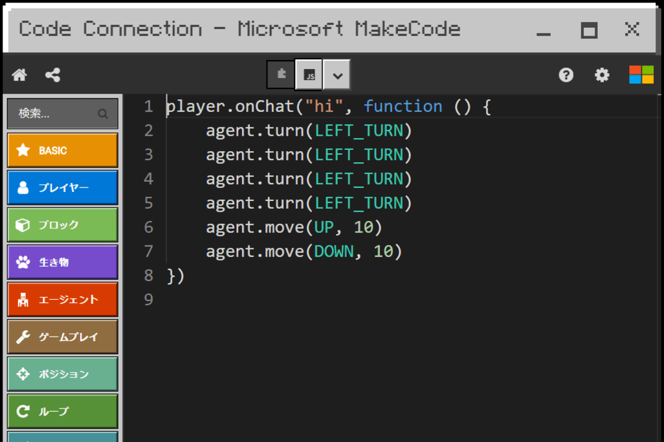Click the Home icon
Screen dimensions: 664x442
tap(19, 75)
